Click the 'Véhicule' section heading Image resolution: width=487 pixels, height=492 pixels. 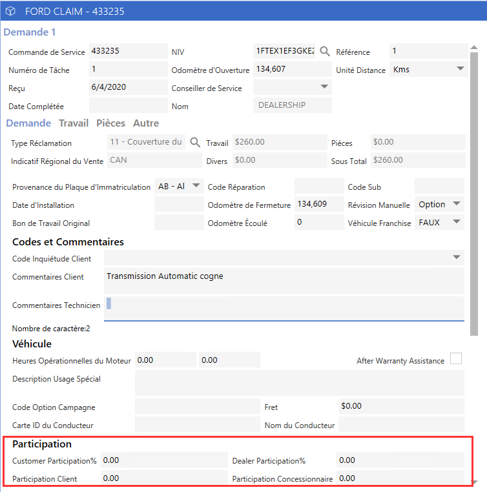click(32, 344)
